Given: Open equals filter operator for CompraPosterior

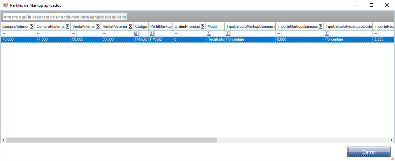Looking at the screenshot, I should (x=38, y=34).
